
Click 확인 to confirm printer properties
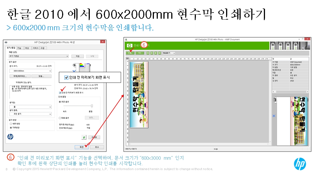[x=82, y=147]
